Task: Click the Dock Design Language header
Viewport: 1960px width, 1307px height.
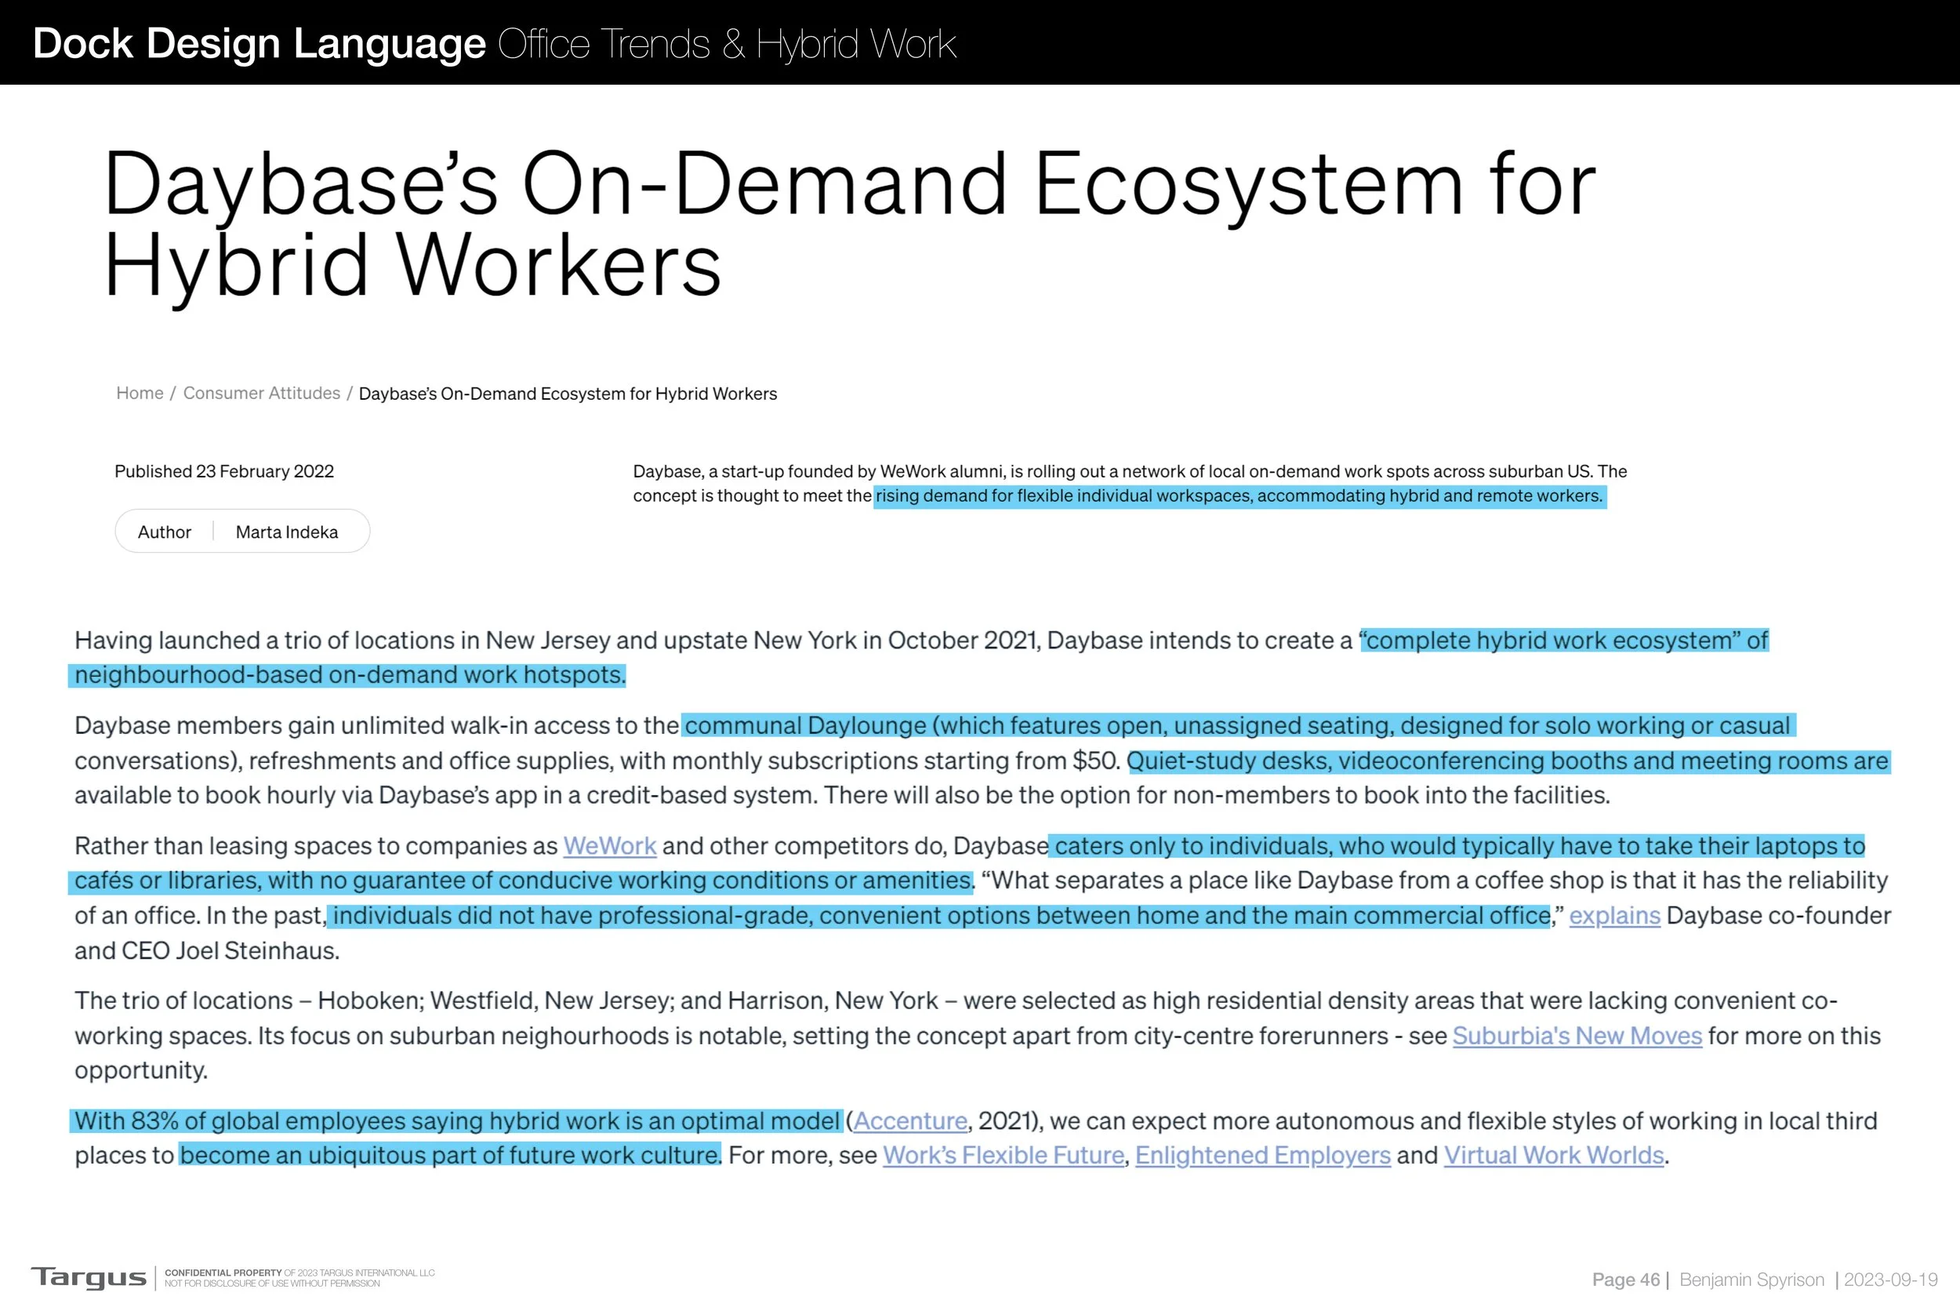Action: [x=260, y=42]
